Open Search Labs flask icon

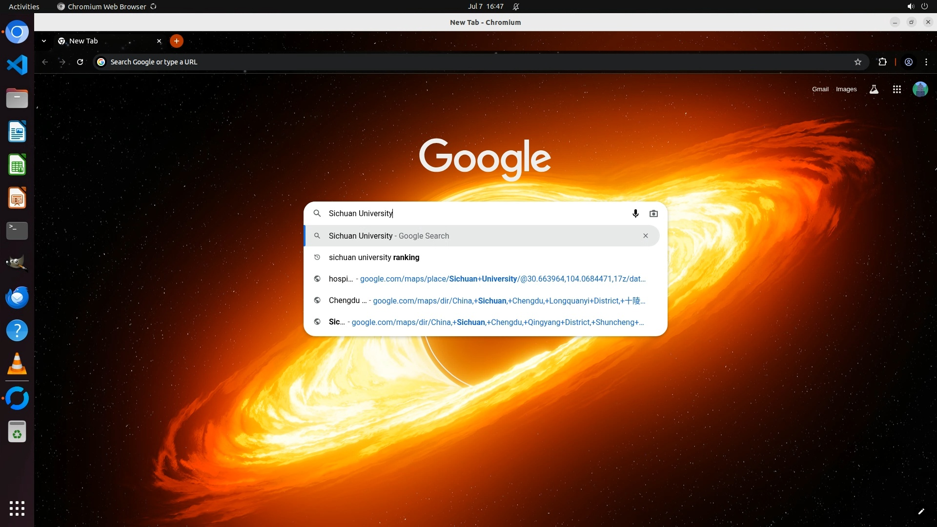click(x=874, y=89)
